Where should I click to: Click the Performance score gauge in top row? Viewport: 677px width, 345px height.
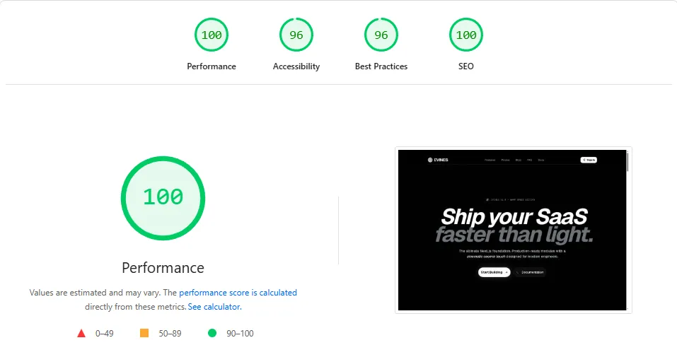212,35
